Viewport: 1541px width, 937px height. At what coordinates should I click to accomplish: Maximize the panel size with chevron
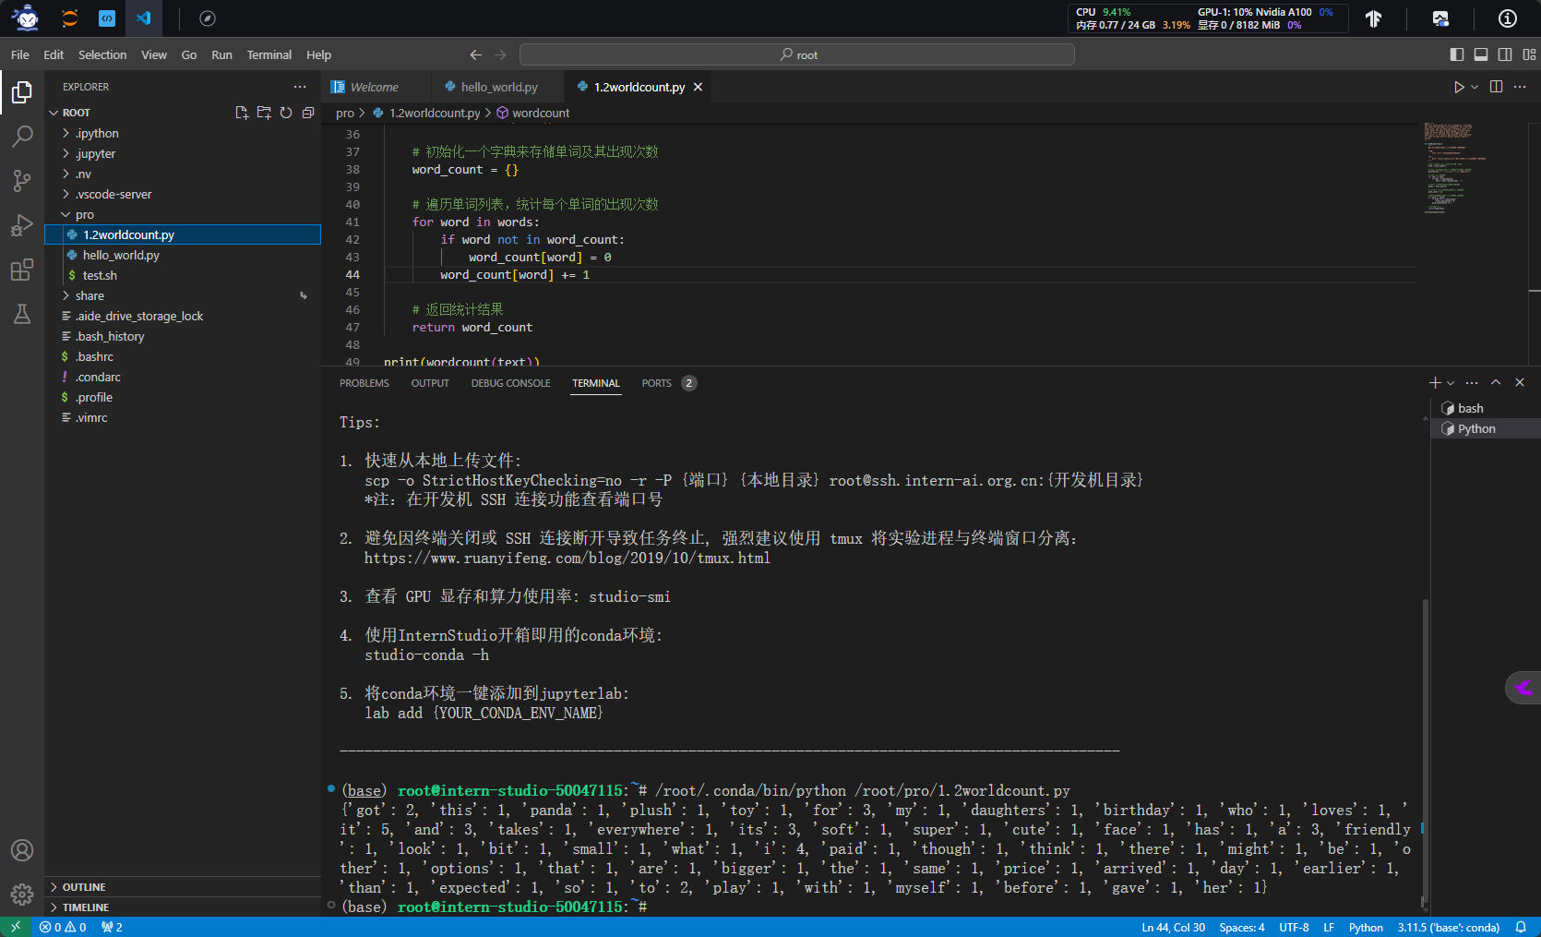(x=1496, y=383)
